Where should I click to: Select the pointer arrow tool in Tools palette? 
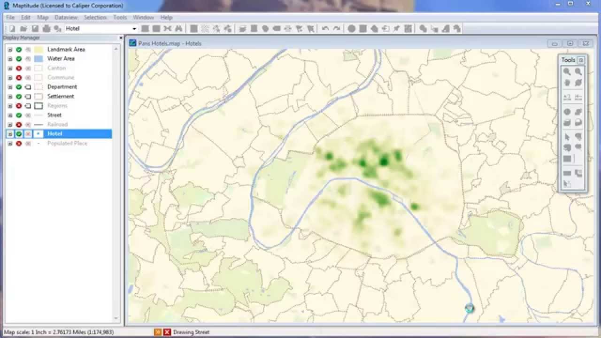(x=567, y=137)
